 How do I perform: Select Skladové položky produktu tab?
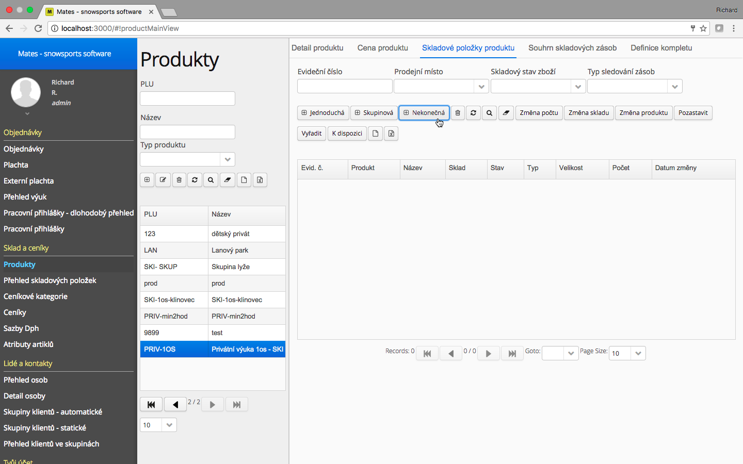(468, 48)
